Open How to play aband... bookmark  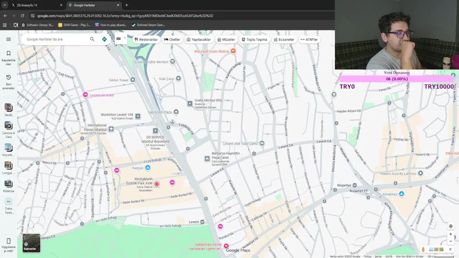click(x=111, y=25)
